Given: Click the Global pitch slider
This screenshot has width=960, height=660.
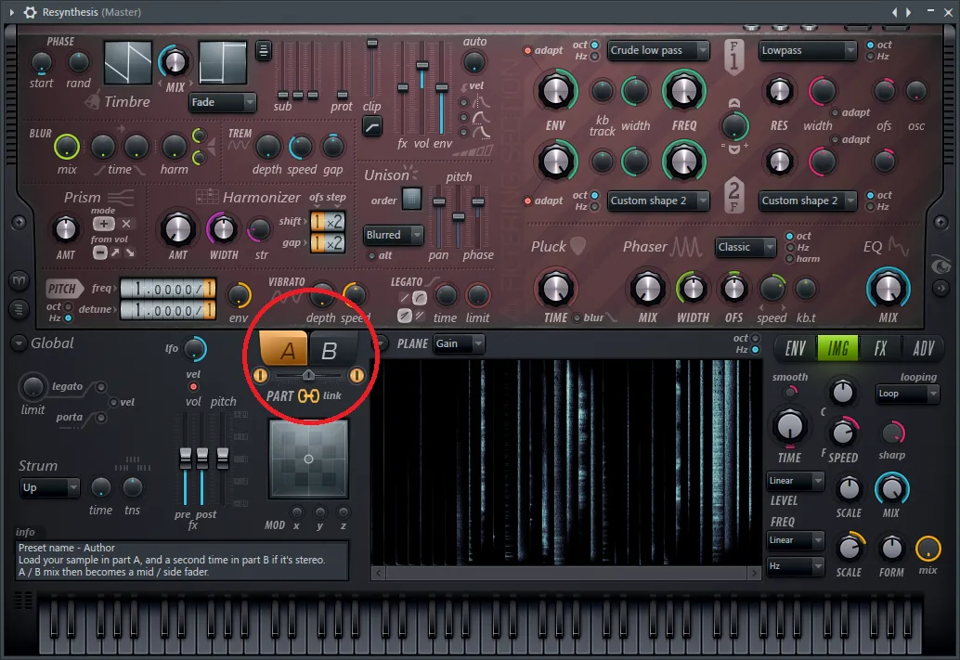Looking at the screenshot, I should click(223, 457).
